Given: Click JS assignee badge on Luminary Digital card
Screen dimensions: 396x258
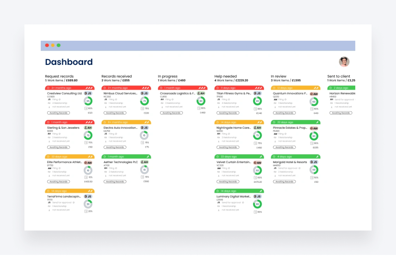Looking at the screenshot, I should click(257, 196).
